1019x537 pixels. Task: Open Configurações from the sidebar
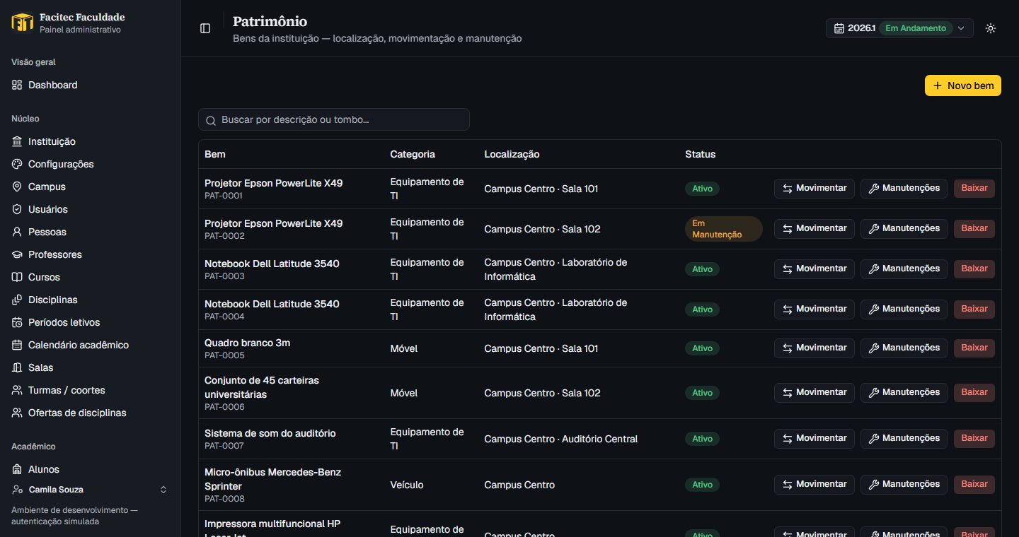90,164
